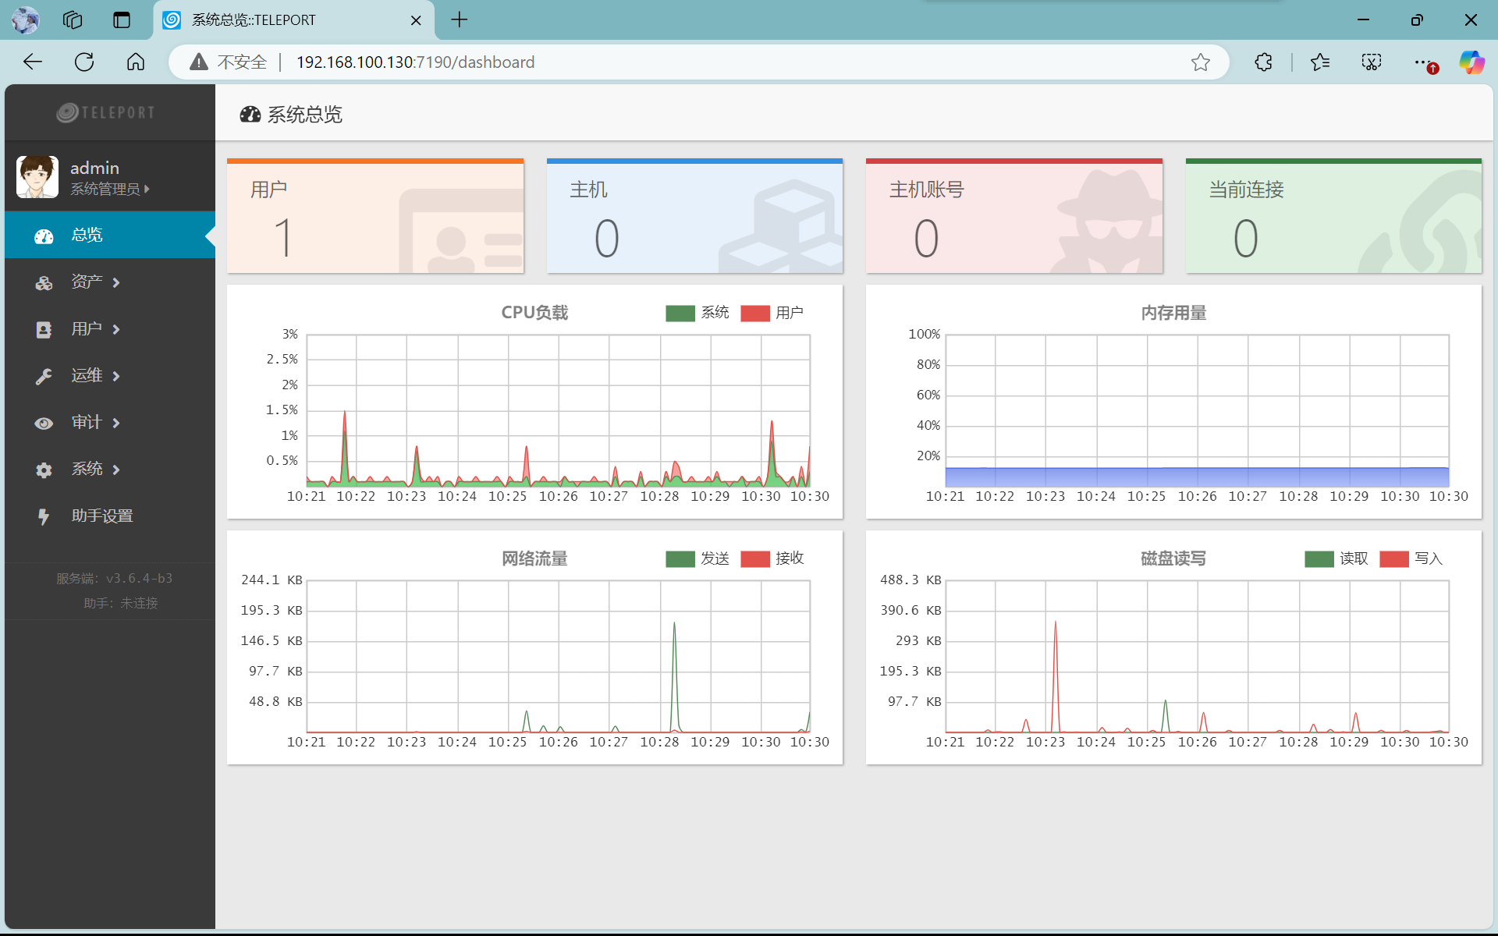Click the 资产 cubes icon in sidebar
This screenshot has width=1498, height=936.
tap(44, 282)
